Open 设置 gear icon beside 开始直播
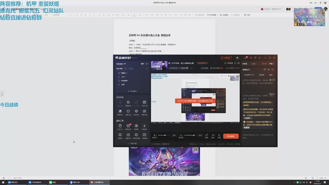Image resolution: width=329 pixels, height=185 pixels. click(219, 136)
